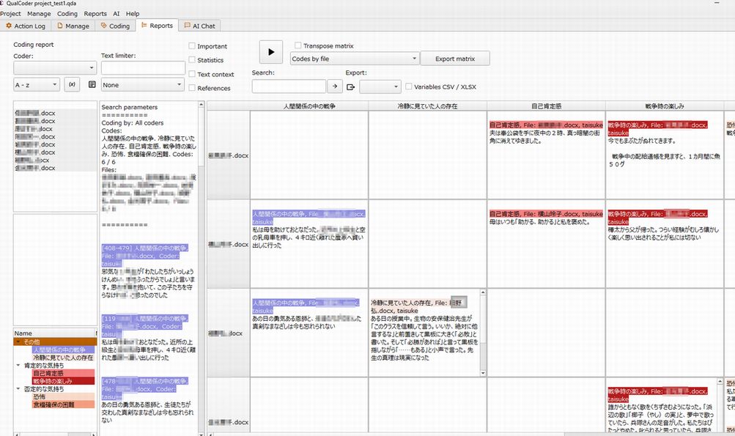This screenshot has height=436, width=735.
Task: Toggle the References checkbox
Action: coord(192,88)
